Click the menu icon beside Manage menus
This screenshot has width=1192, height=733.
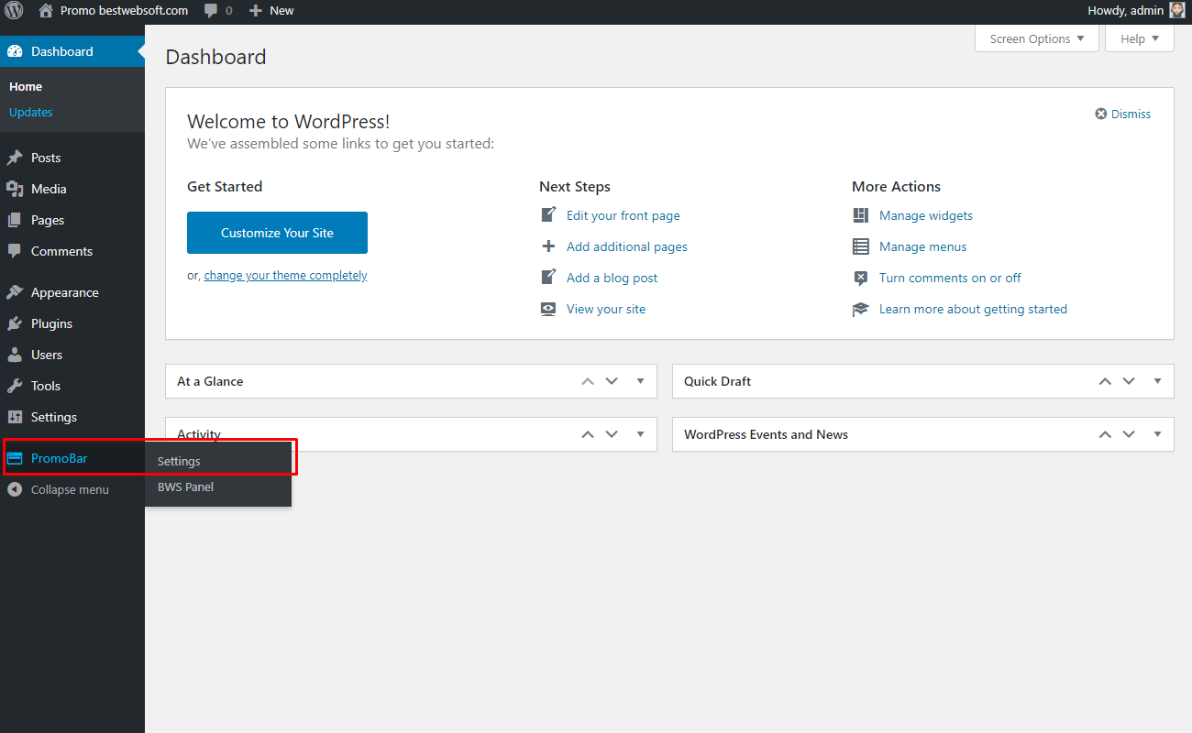pyautogui.click(x=860, y=246)
